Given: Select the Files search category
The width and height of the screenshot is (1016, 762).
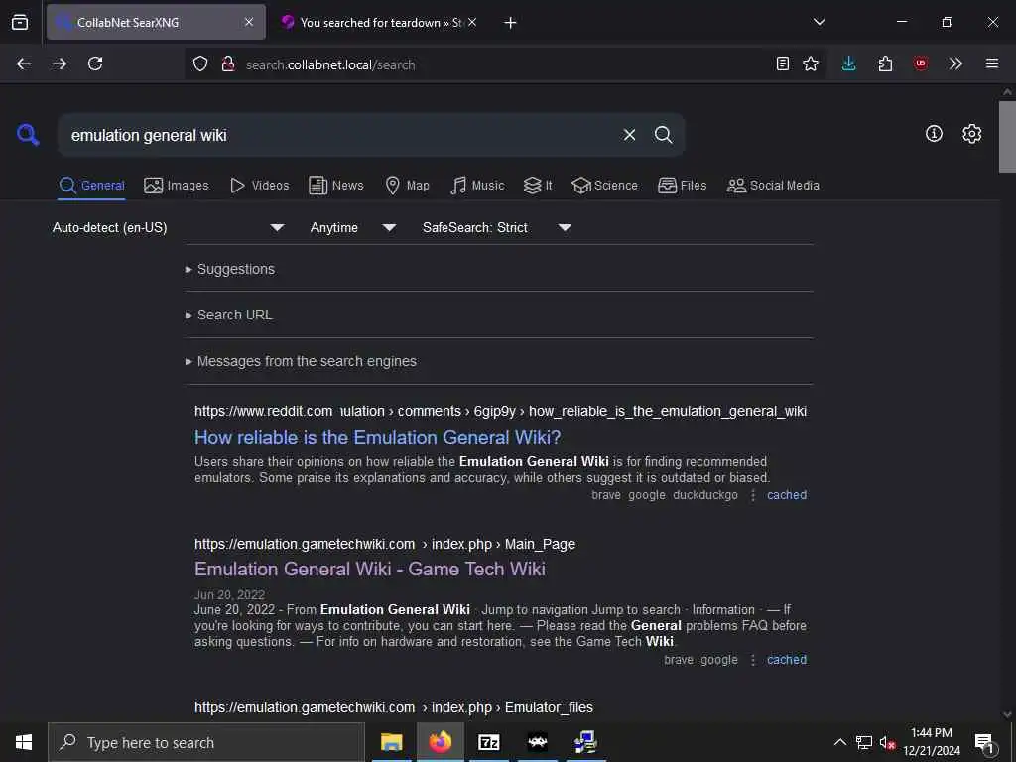Looking at the screenshot, I should (682, 186).
